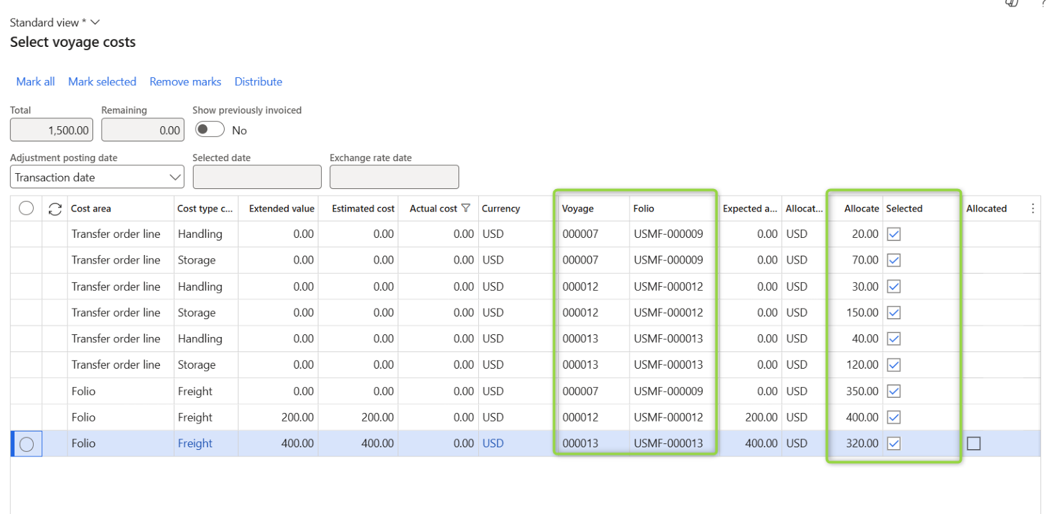Check the Allocated checkbox in last row
1057x514 pixels.
974,443
